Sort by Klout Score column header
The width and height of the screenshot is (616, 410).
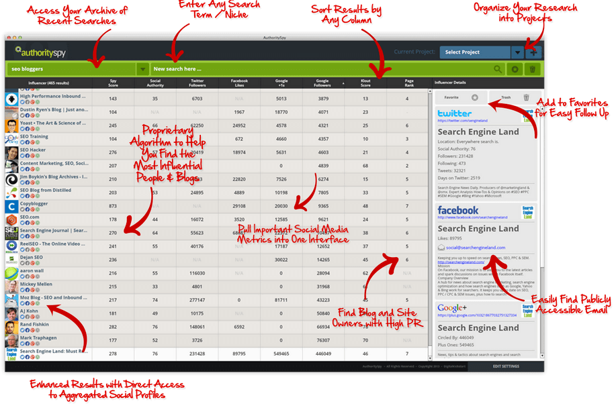(x=365, y=83)
